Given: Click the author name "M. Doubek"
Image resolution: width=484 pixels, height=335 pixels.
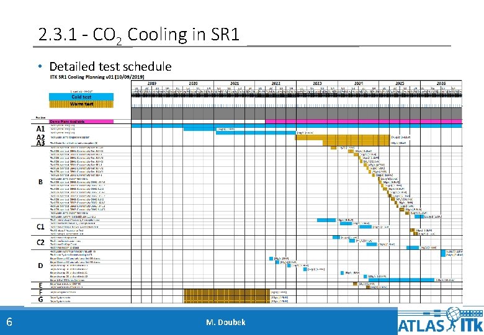Looking at the screenshot, I should 226,323.
